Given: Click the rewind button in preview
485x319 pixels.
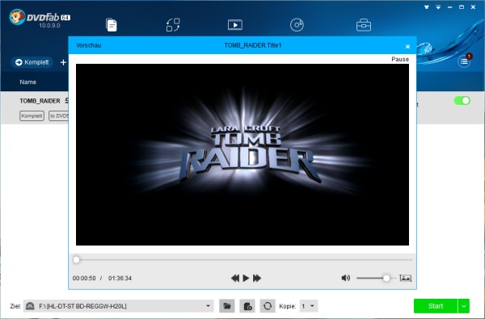Looking at the screenshot, I should [x=235, y=278].
